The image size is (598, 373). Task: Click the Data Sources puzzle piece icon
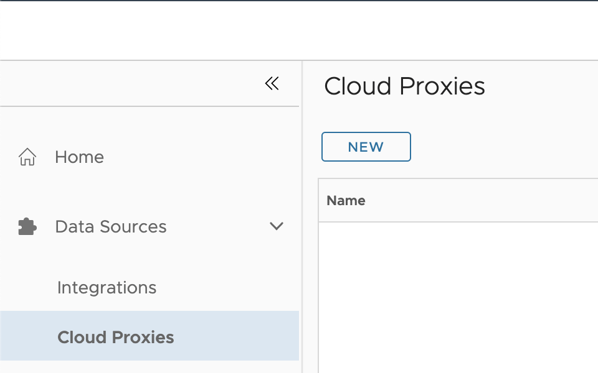pos(27,227)
